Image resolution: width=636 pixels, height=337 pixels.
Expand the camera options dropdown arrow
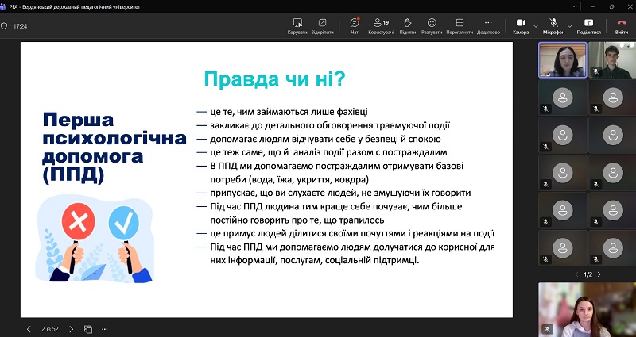pos(536,25)
